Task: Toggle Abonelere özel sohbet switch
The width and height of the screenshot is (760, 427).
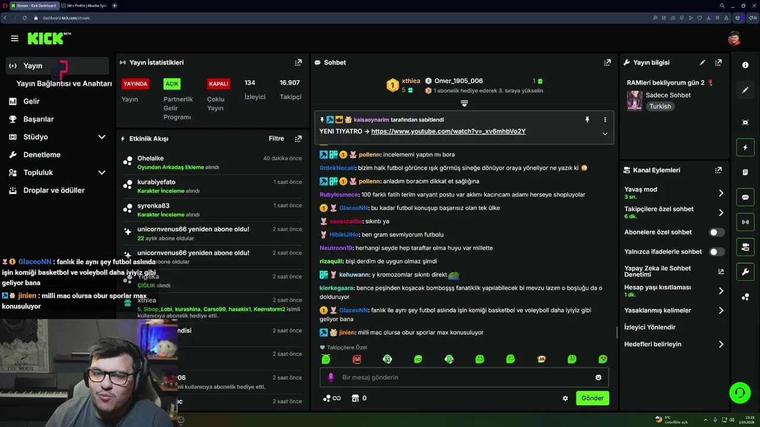Action: [717, 232]
